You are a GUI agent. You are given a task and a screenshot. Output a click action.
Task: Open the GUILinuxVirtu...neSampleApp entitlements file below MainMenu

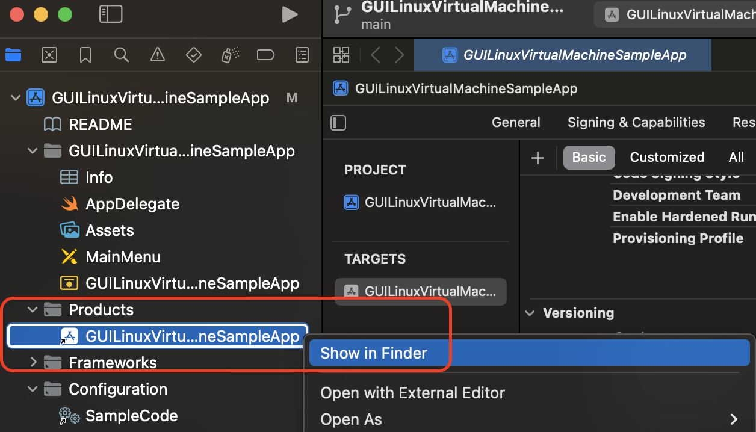(x=180, y=283)
